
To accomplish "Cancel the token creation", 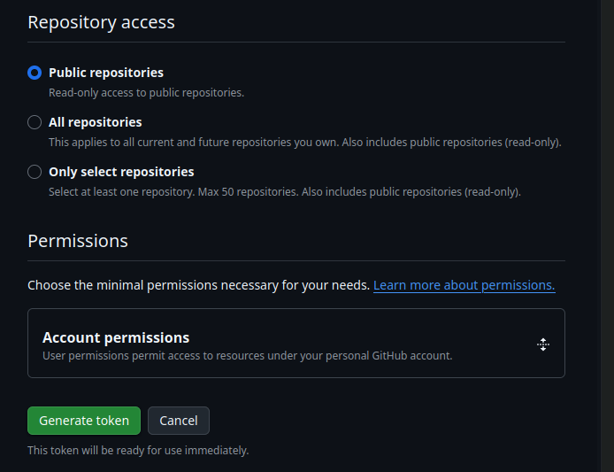I will tap(179, 421).
